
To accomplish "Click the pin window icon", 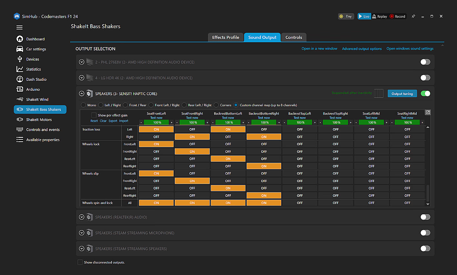I will [x=413, y=16].
